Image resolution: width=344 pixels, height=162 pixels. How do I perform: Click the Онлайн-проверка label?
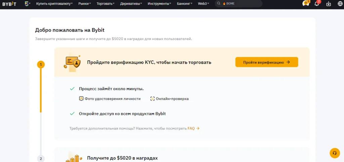172,99
